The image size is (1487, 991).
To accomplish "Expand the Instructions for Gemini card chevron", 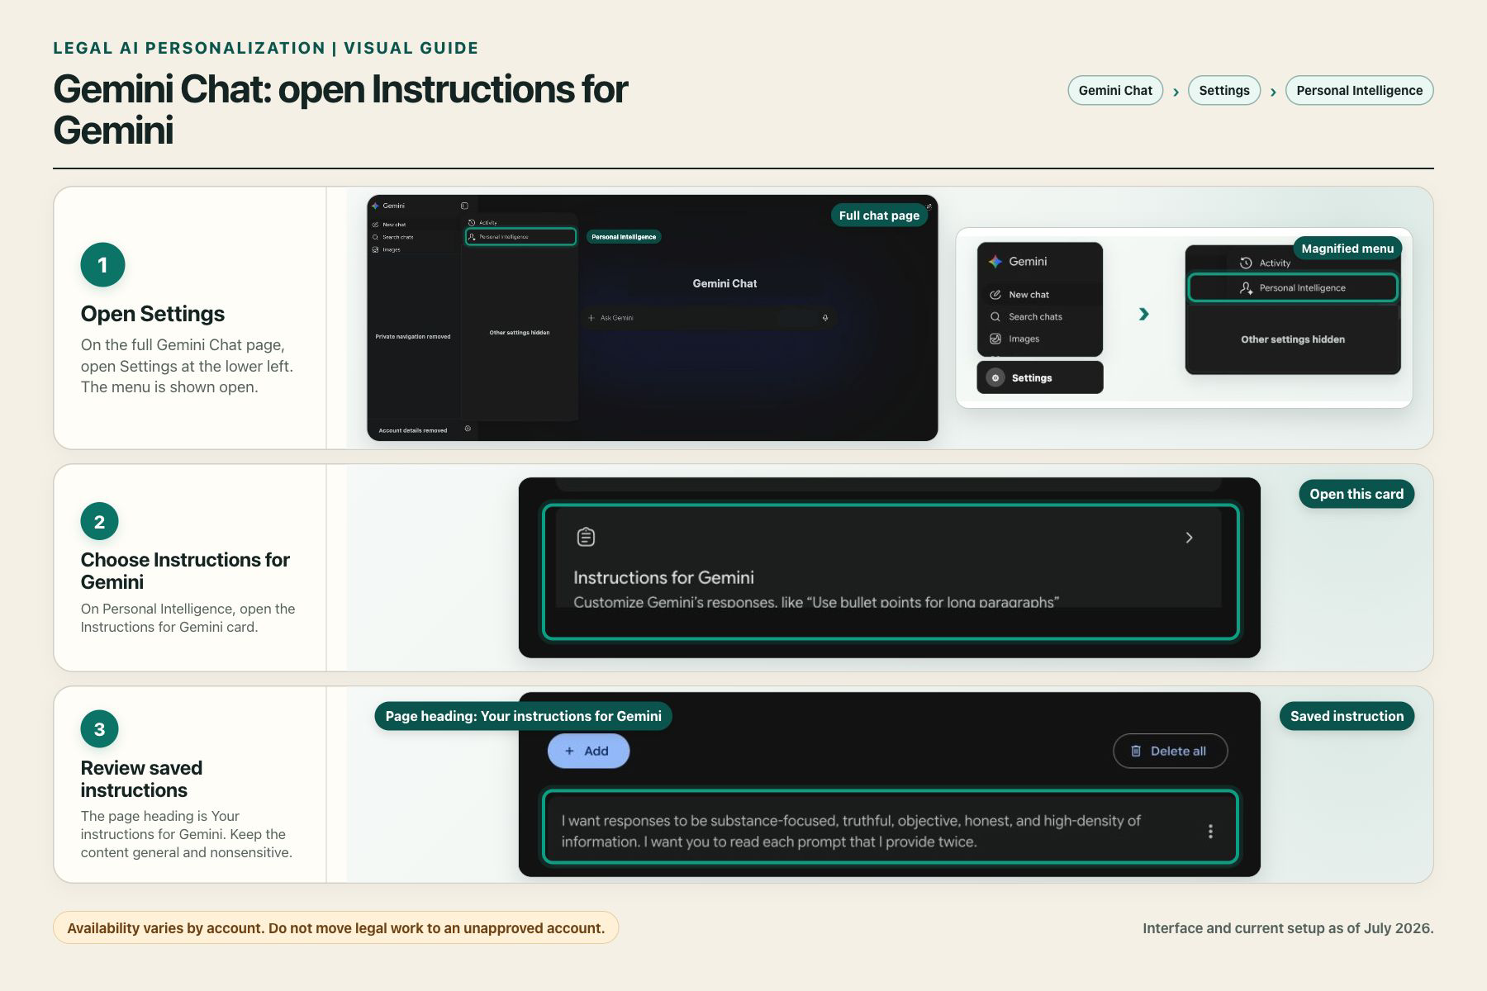I will click(x=1189, y=538).
